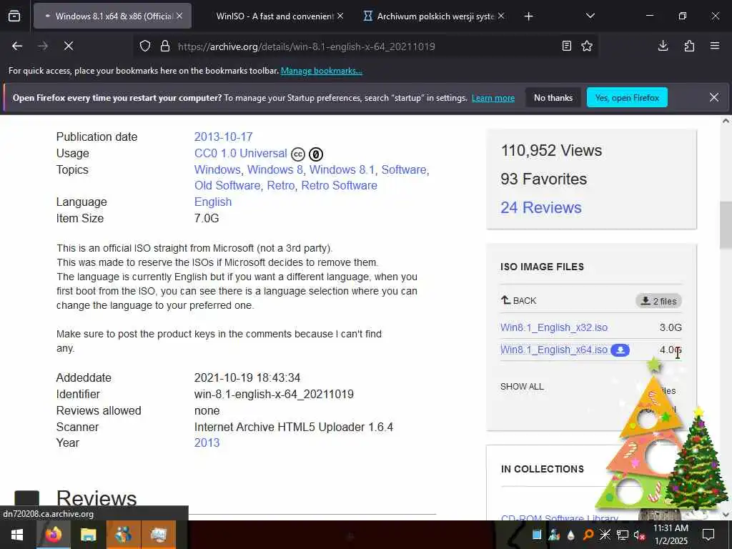Dismiss the startup notification bar
The image size is (732, 549).
tap(714, 97)
